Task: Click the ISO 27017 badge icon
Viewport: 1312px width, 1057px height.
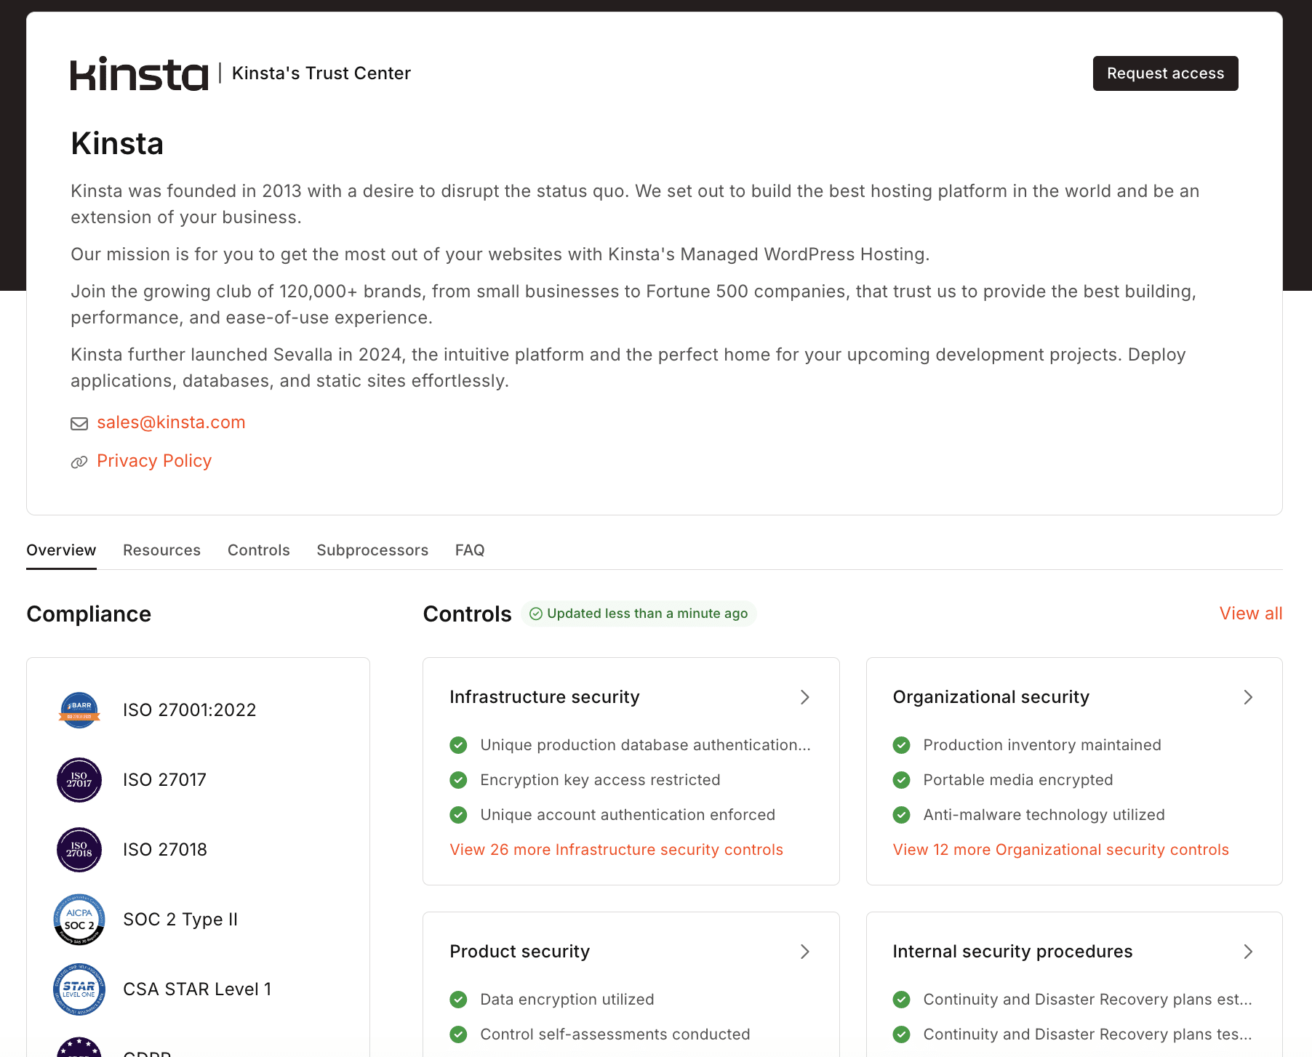Action: (79, 780)
